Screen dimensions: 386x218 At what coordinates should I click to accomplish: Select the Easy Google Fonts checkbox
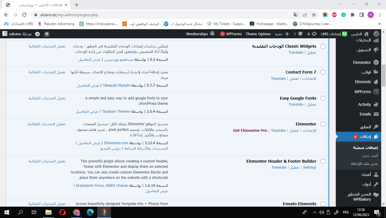click(323, 98)
